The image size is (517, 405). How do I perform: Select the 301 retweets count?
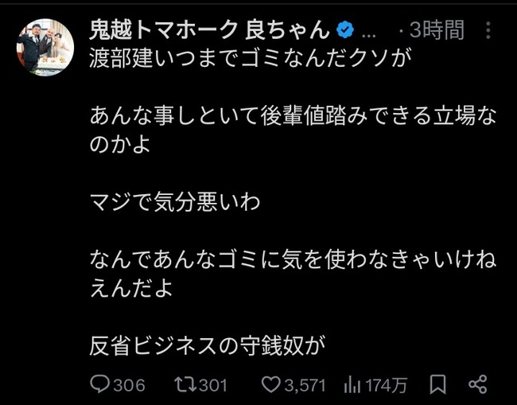coord(213,385)
